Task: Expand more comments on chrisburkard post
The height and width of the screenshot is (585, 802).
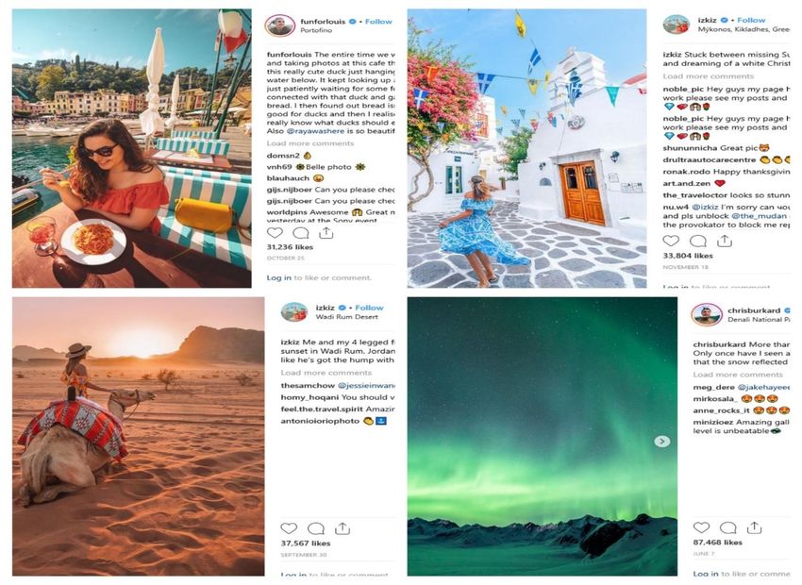Action: point(738,375)
